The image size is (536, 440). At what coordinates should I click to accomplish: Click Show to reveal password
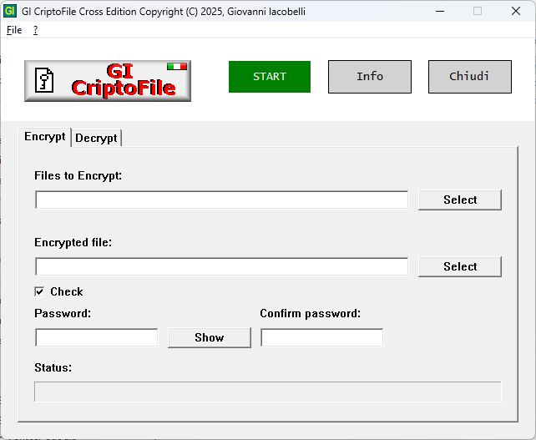[x=210, y=337]
